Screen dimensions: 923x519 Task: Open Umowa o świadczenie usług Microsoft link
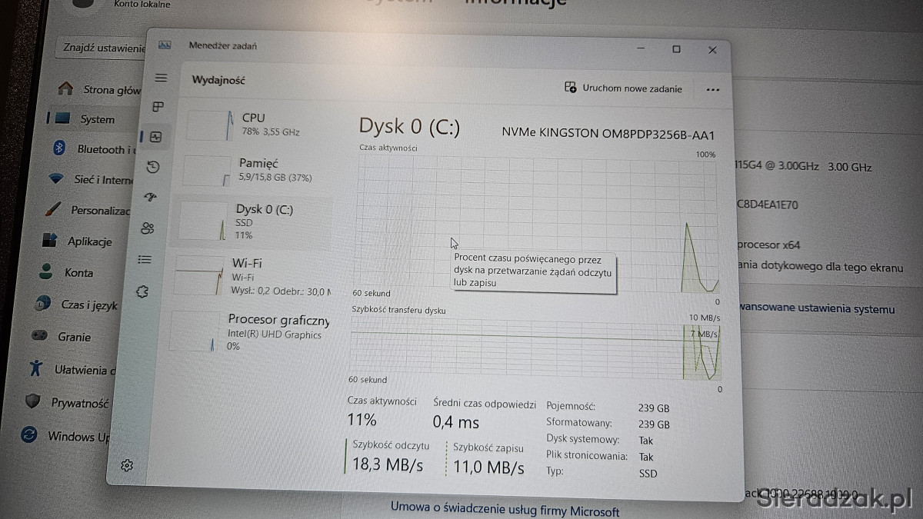pyautogui.click(x=505, y=510)
